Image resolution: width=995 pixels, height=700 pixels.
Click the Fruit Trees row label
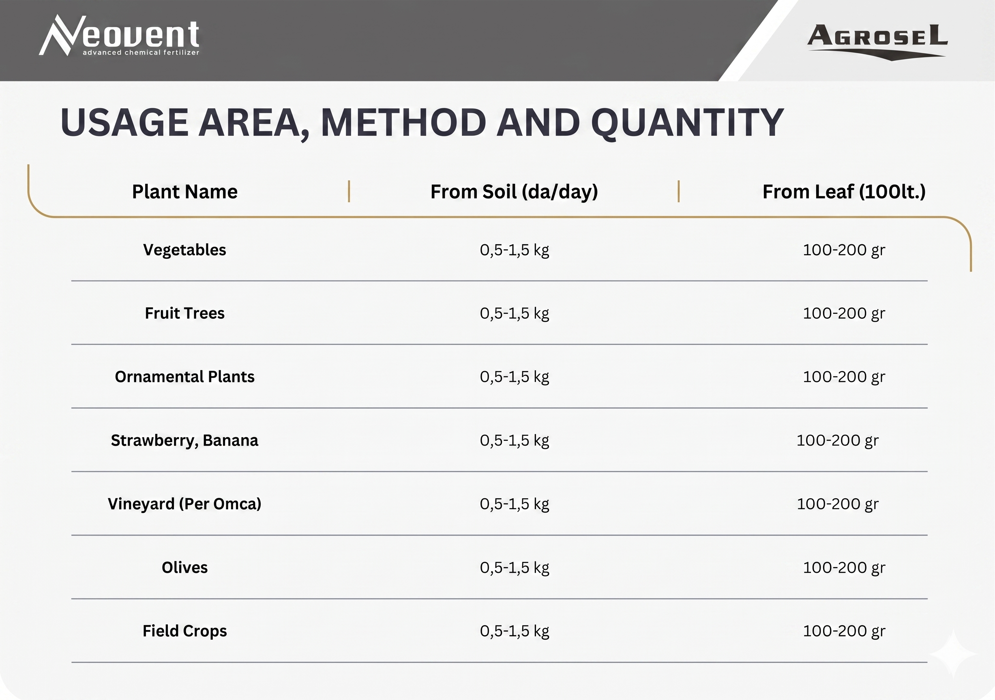[184, 313]
